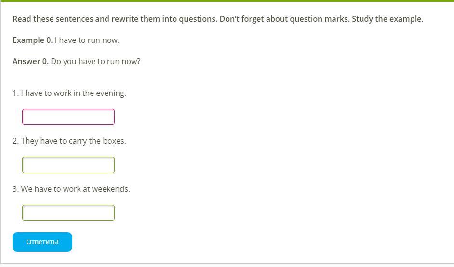Screen dimensions: 454x267
Task: Click the green bar at the page top
Action: [227, 1]
